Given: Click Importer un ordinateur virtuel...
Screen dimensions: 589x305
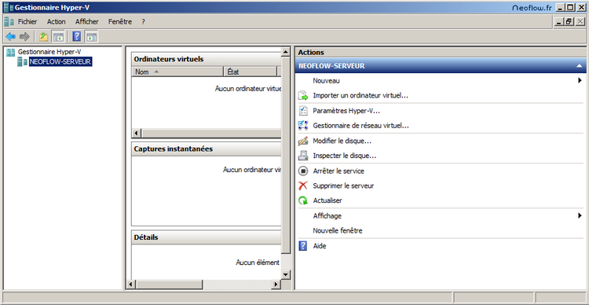Looking at the screenshot, I should (360, 96).
